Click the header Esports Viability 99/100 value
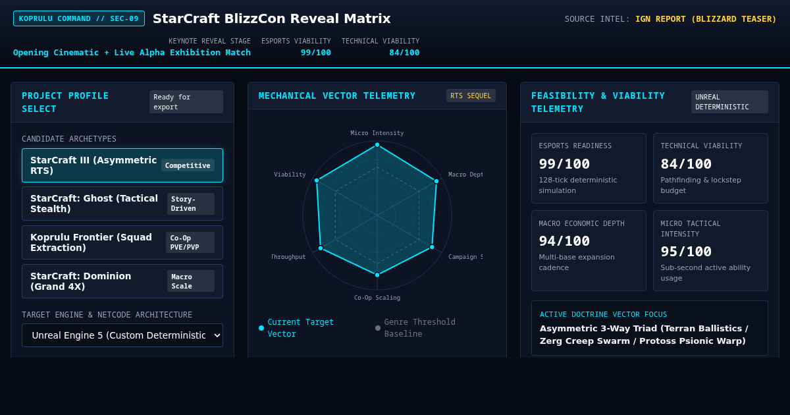The image size is (790, 415). click(x=316, y=53)
